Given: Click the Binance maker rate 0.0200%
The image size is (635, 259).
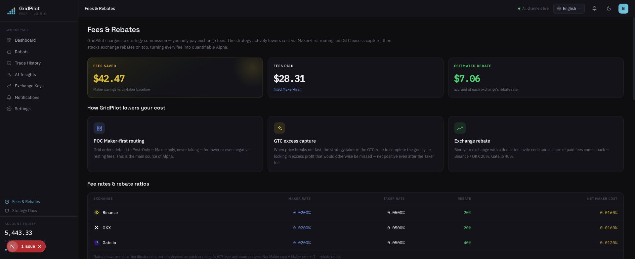Looking at the screenshot, I should coord(302,213).
